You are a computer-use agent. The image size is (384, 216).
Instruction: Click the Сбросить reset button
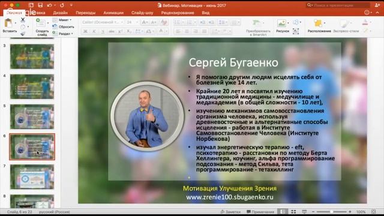click(x=64, y=26)
